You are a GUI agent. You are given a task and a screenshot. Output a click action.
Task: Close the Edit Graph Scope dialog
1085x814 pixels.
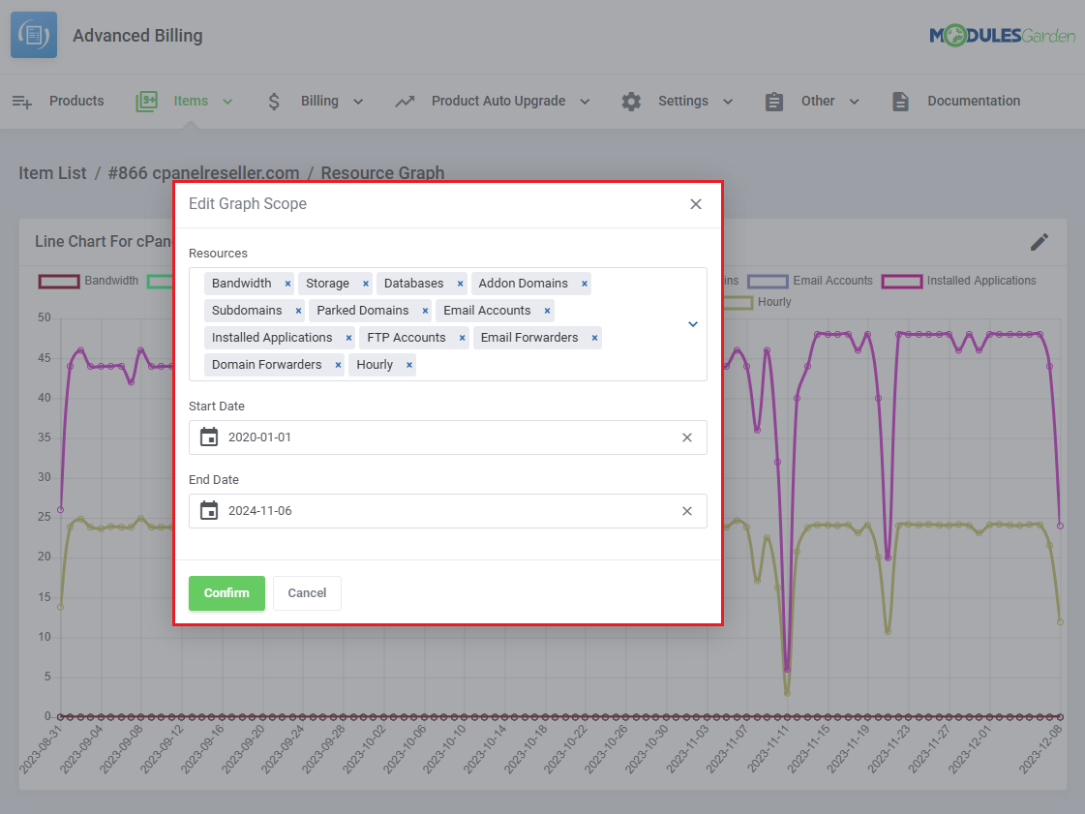click(696, 204)
